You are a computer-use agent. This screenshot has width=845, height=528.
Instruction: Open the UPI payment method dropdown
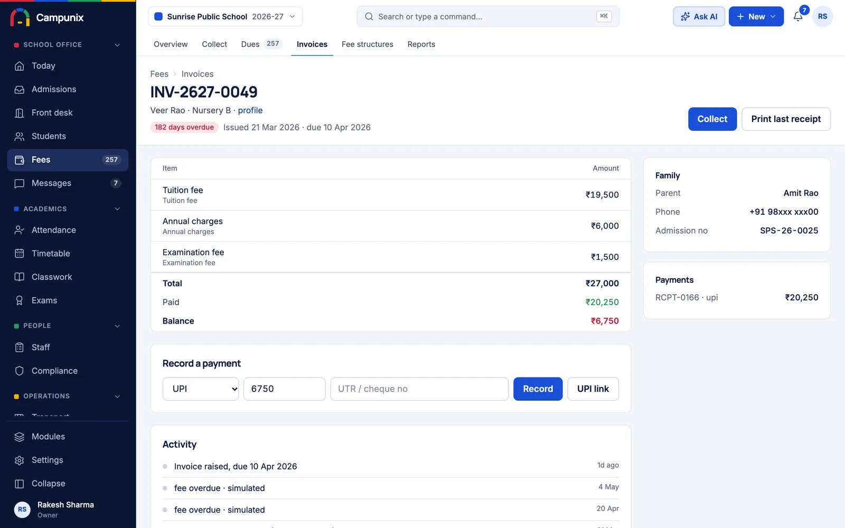pyautogui.click(x=201, y=389)
